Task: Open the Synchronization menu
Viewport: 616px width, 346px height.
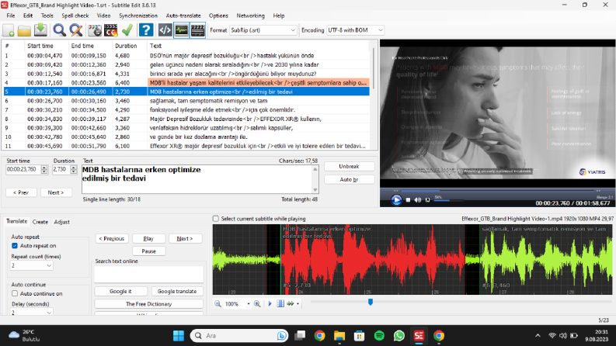Action: (x=138, y=16)
